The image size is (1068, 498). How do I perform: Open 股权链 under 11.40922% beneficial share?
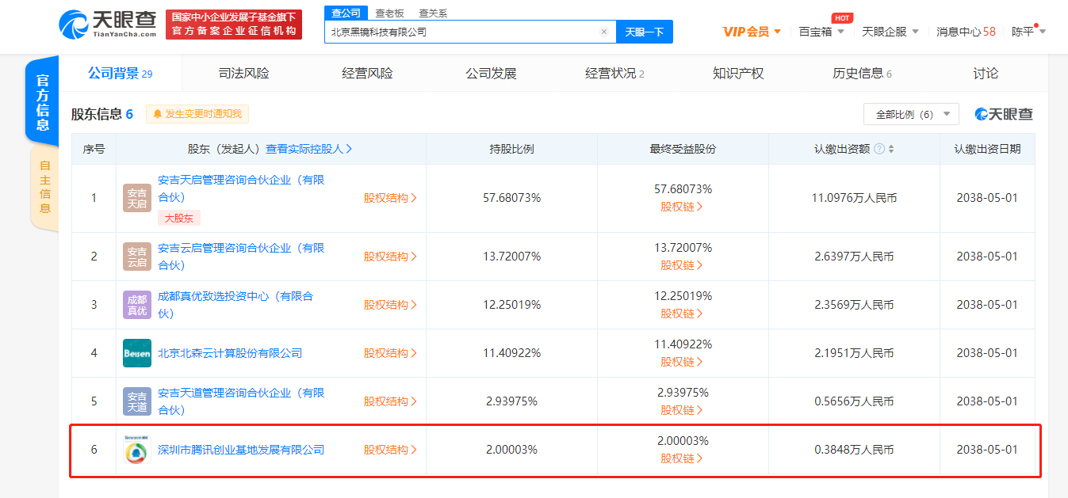click(682, 362)
